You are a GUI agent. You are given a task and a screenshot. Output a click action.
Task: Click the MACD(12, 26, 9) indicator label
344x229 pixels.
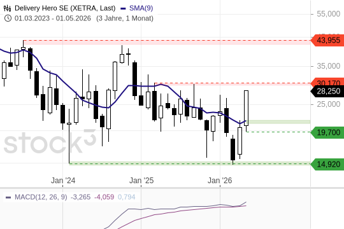pyautogui.click(x=41, y=197)
